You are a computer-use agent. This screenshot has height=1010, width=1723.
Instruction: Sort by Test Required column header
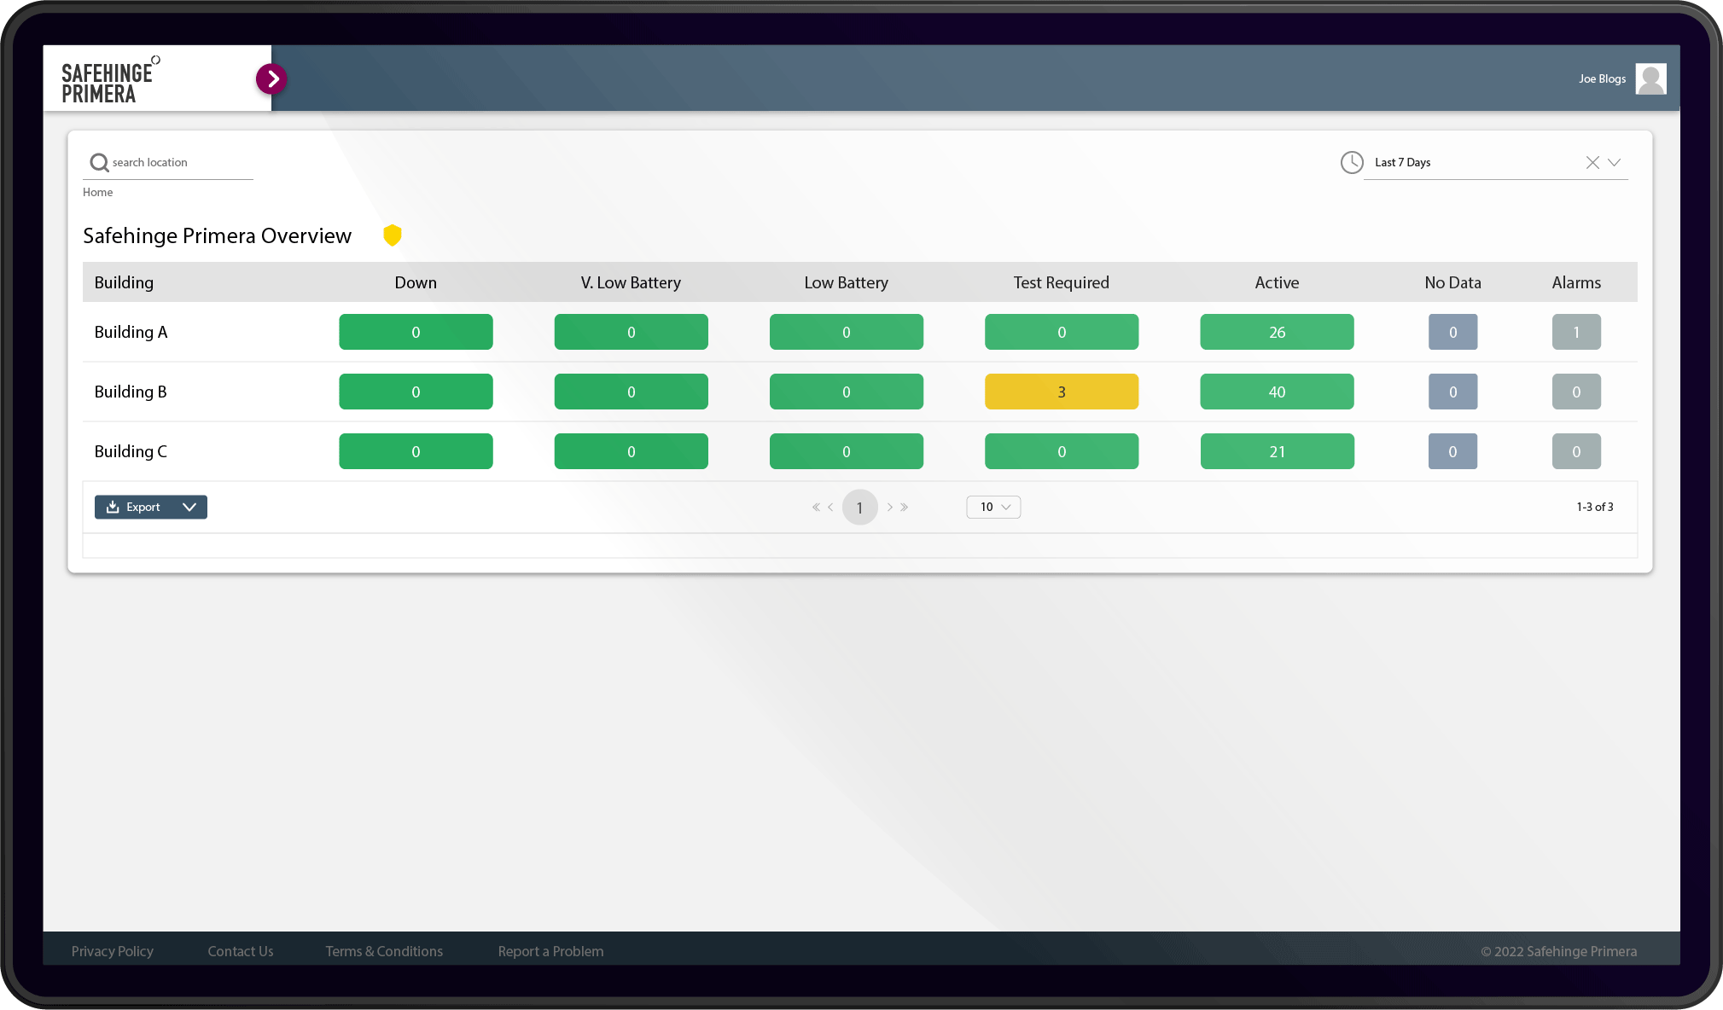[x=1061, y=282]
